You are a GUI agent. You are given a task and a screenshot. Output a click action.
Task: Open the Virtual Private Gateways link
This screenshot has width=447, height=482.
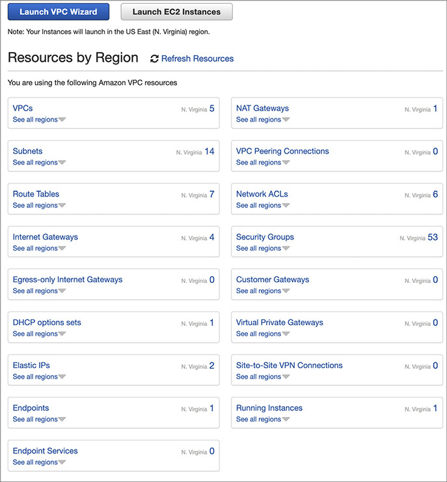click(279, 323)
